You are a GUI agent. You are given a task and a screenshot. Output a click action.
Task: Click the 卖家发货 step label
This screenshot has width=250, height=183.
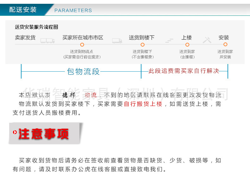(x=25, y=38)
